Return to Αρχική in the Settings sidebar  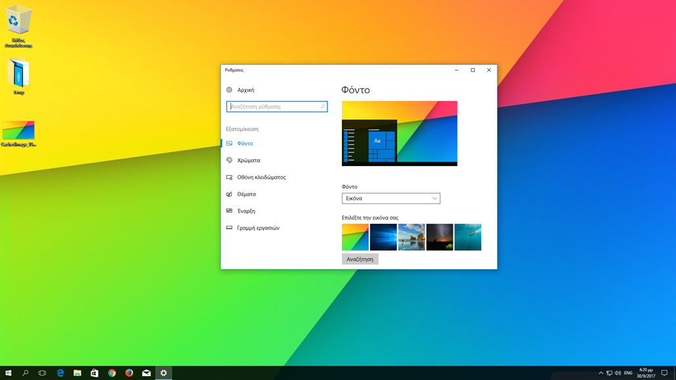(x=245, y=89)
